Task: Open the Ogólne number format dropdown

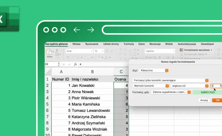Action: [x=160, y=51]
